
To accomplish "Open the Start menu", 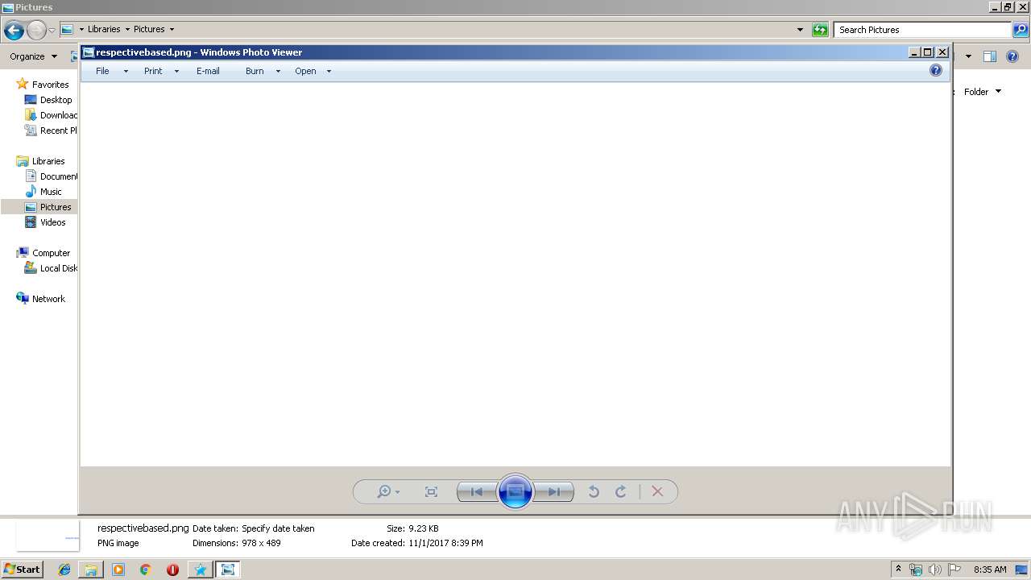I will 22,569.
